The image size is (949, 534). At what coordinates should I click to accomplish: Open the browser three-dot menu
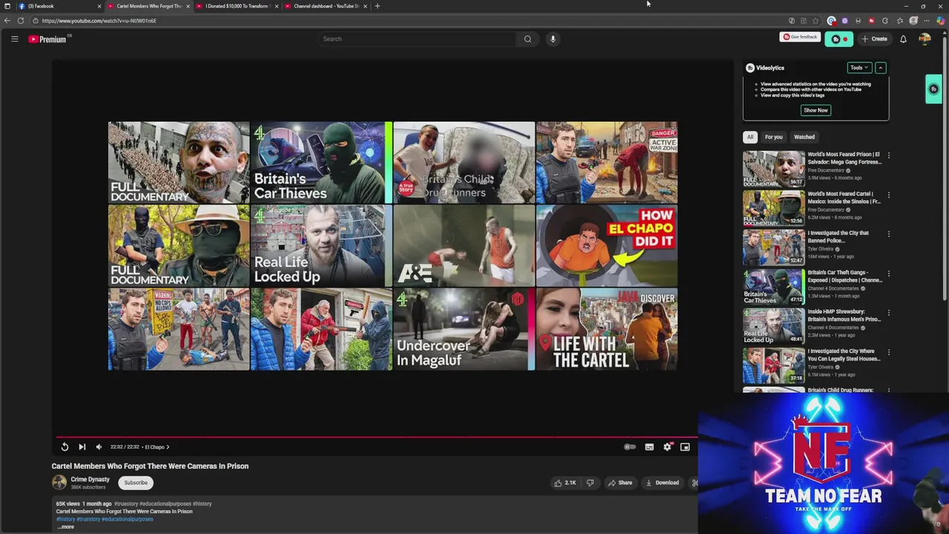click(927, 21)
